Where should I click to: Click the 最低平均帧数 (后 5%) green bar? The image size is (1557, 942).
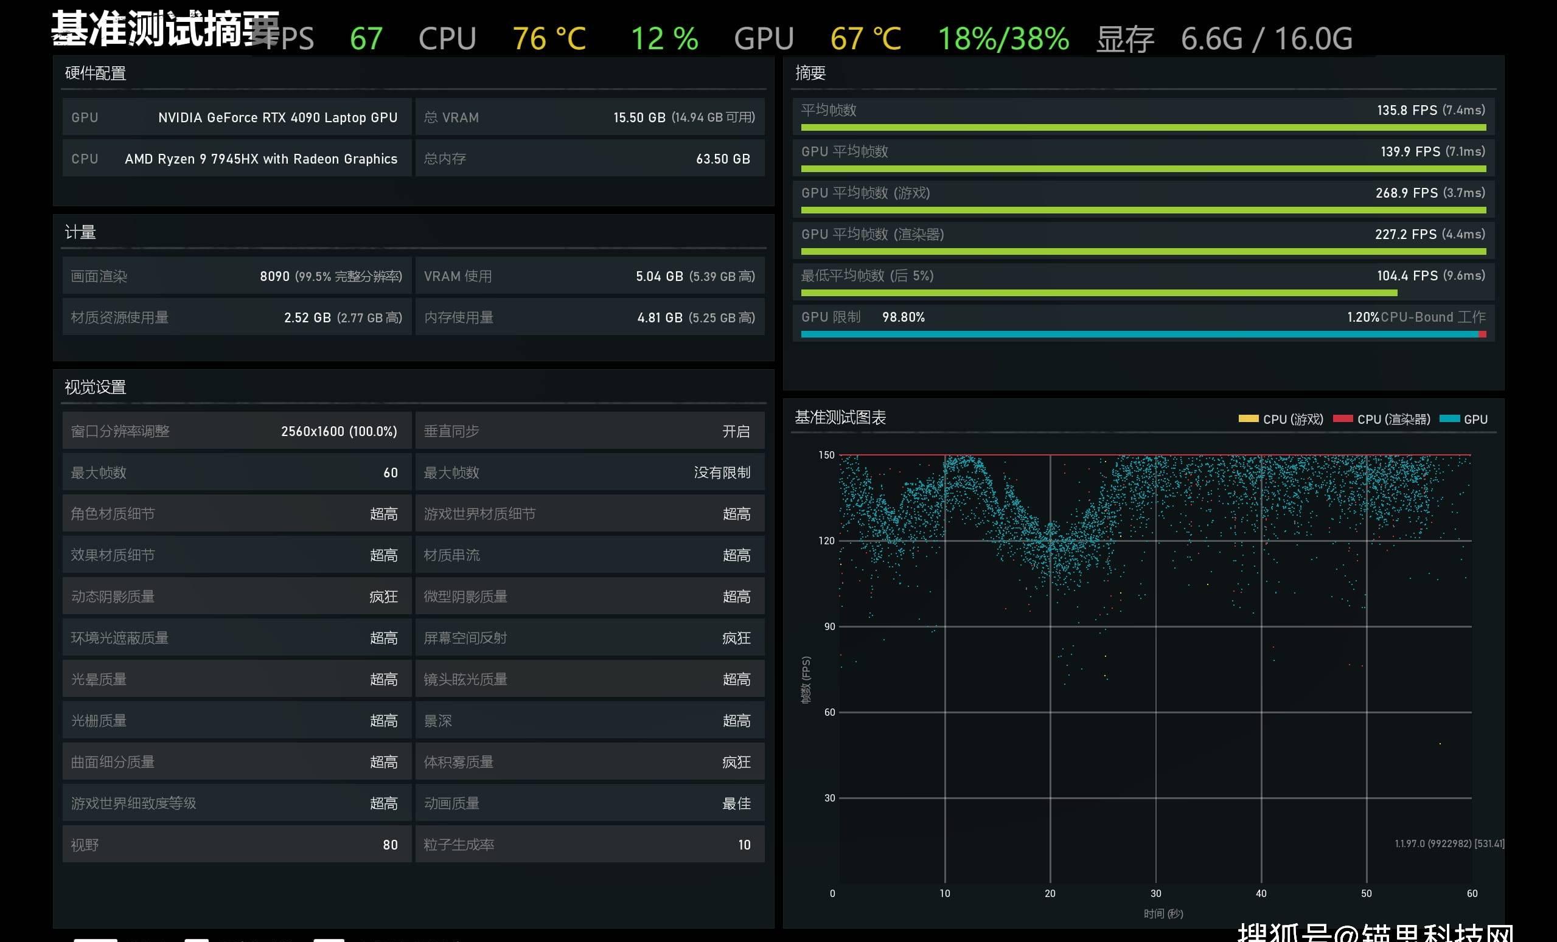tap(1099, 293)
